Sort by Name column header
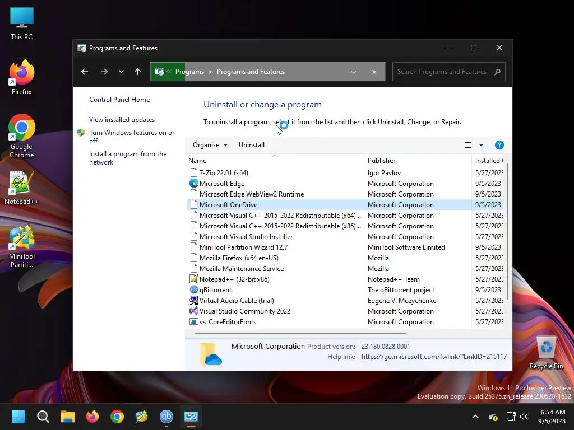The width and height of the screenshot is (574, 430). pos(275,161)
